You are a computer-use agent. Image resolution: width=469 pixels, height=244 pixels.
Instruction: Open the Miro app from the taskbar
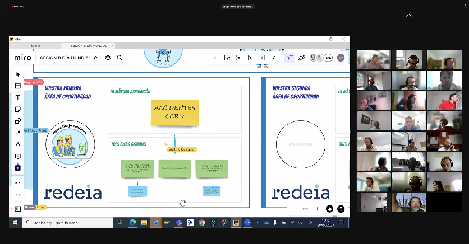click(x=236, y=223)
